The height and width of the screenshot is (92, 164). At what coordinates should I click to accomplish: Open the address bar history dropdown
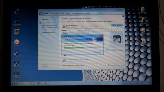coord(95,13)
